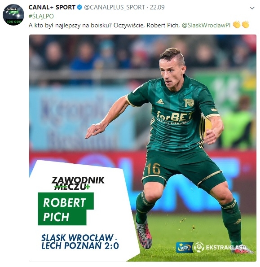Screen dimensions: 260x267
Task: Click the CANAL+ SPORT account name
Action: click(x=52, y=7)
